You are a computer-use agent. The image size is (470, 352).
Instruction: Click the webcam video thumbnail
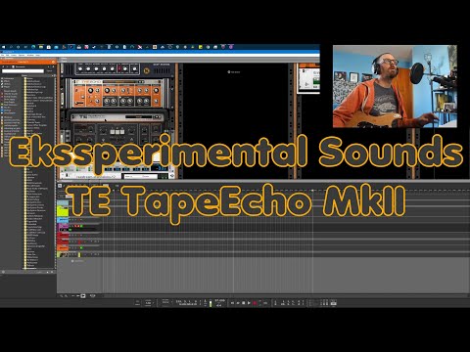click(x=395, y=86)
